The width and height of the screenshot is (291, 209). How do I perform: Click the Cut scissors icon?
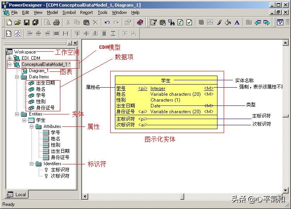pyautogui.click(x=68, y=22)
